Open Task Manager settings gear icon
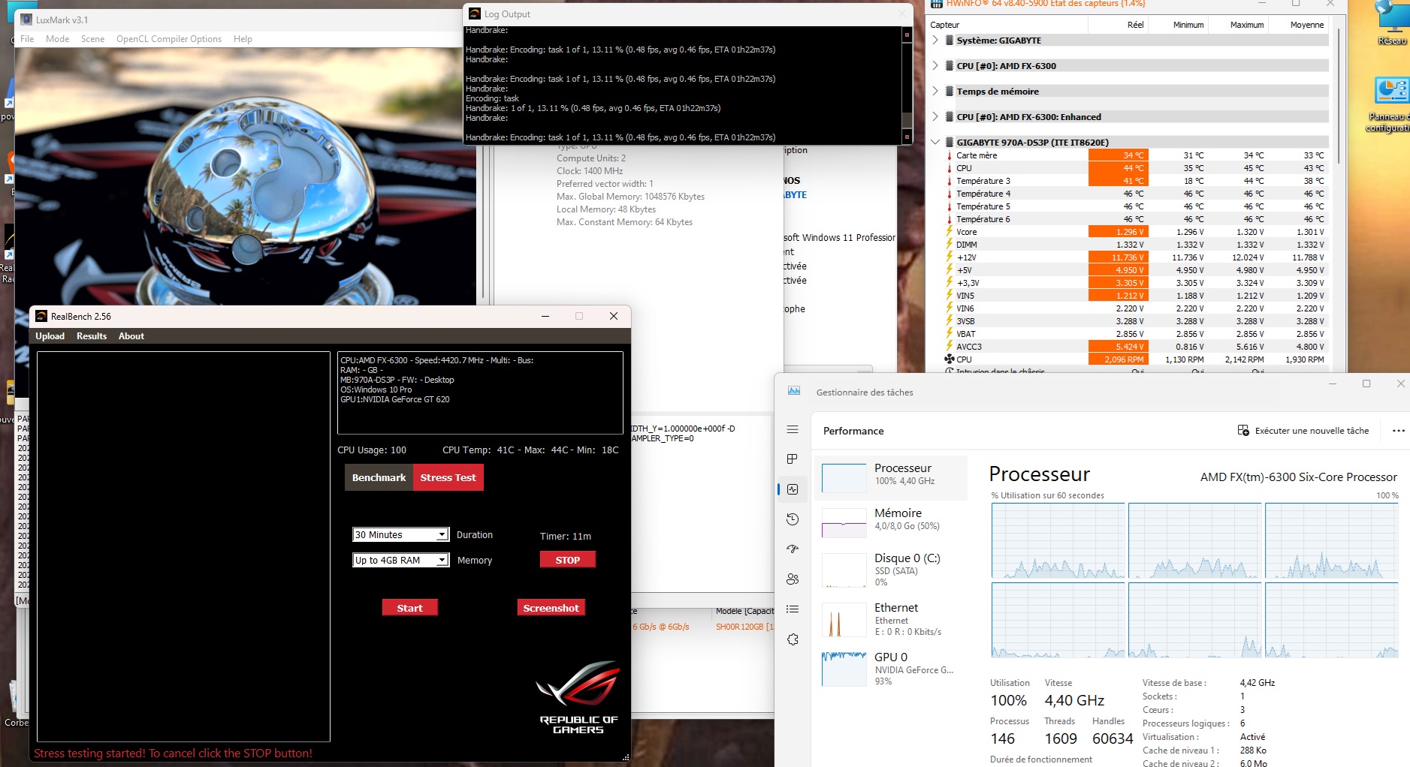This screenshot has height=767, width=1410. 793,639
